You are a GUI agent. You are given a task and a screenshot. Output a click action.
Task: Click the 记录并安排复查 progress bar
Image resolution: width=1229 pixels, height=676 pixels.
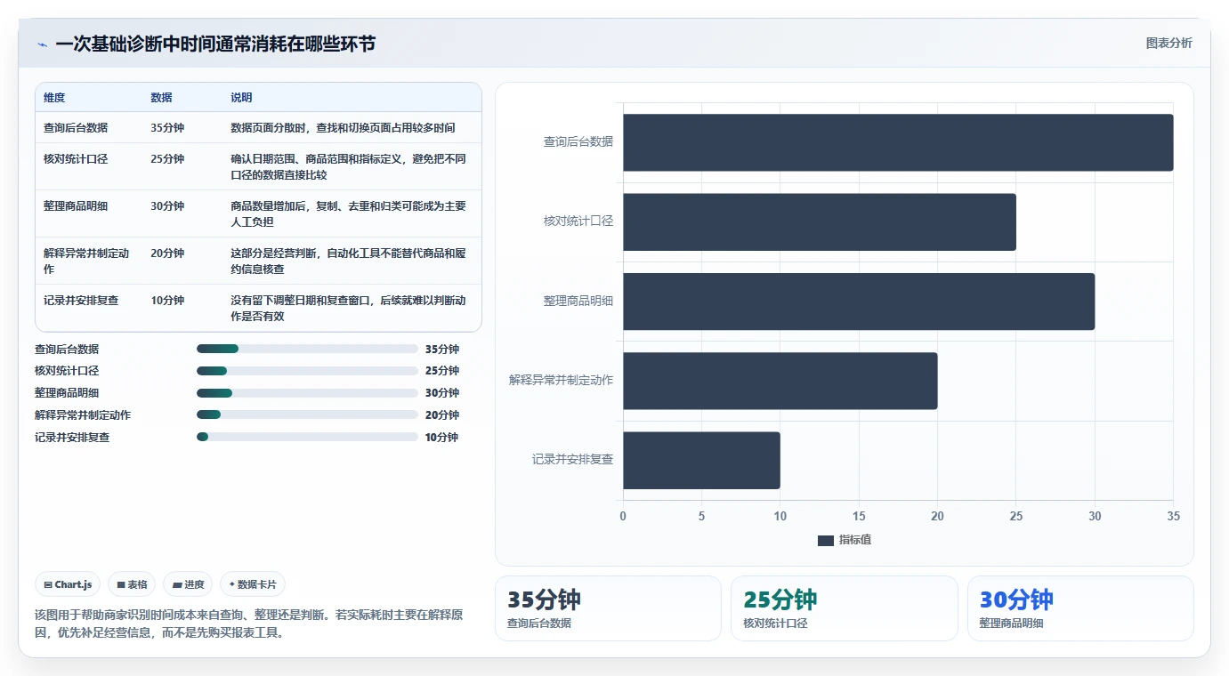[x=307, y=437]
